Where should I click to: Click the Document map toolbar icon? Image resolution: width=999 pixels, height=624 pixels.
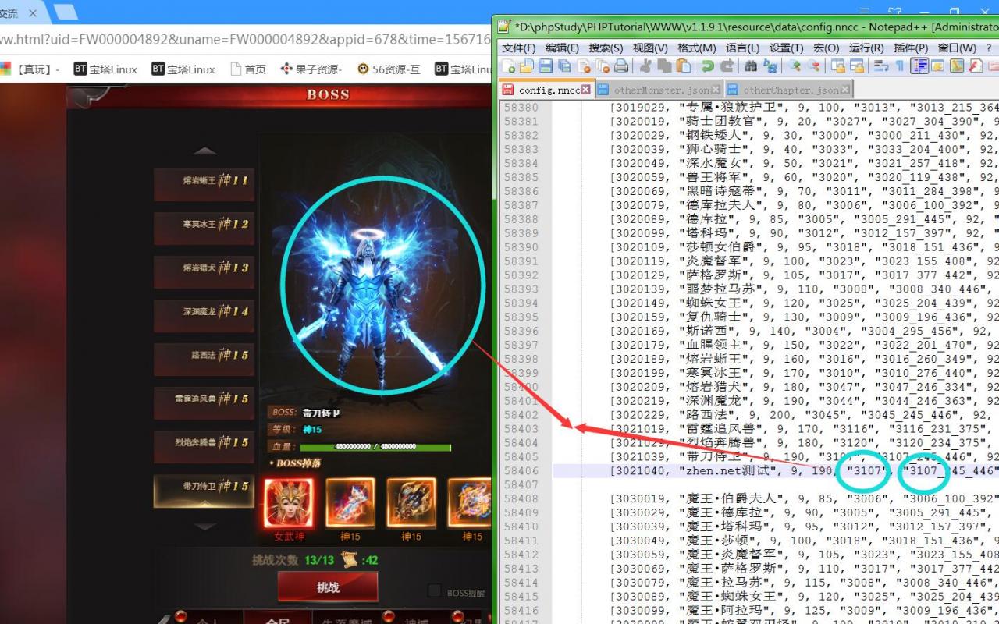pos(956,66)
